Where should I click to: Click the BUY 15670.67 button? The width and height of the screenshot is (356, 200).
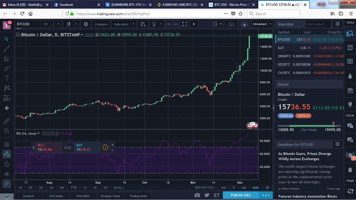(87, 147)
